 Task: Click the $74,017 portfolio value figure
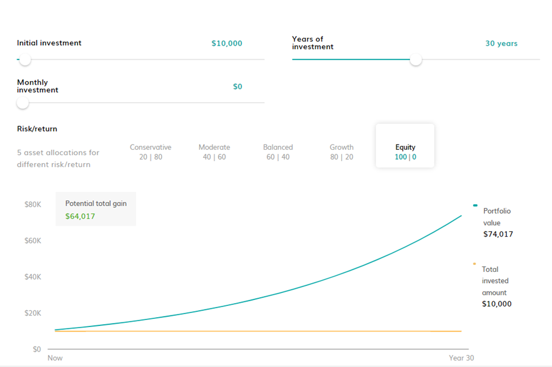[498, 234]
